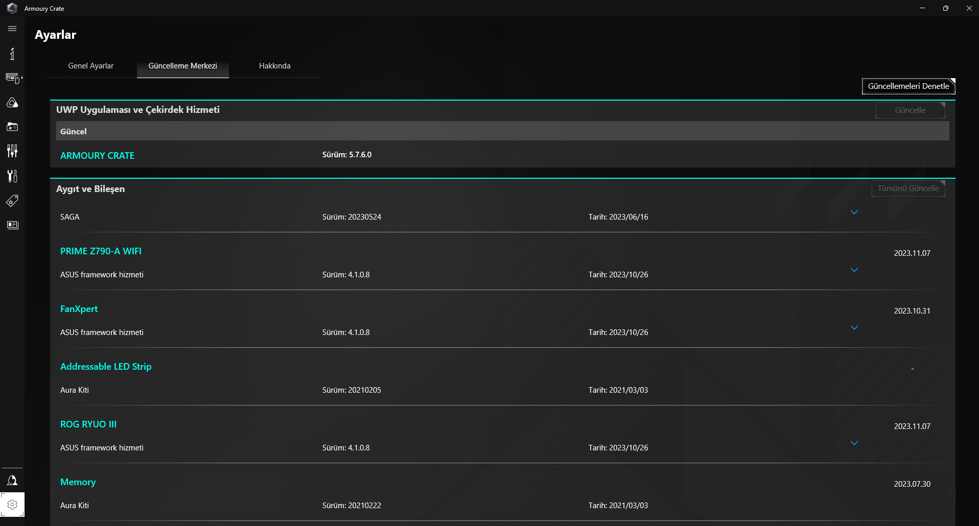Click the Sürüm: 5.7.6.0 text
Viewport: 979px width, 526px height.
point(347,155)
